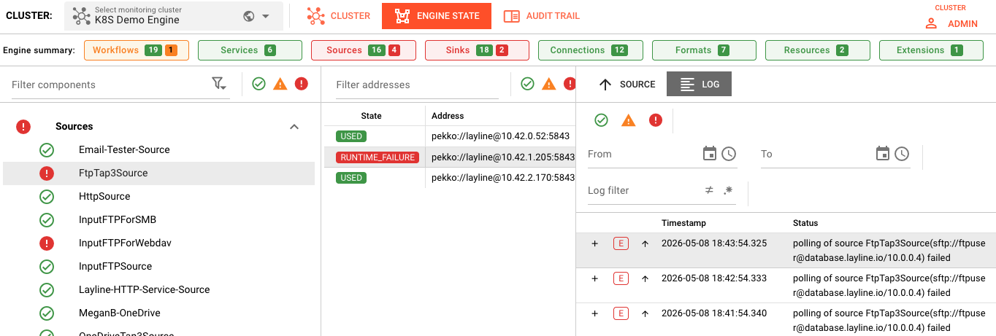Open the AUDIT TRAIL tab
This screenshot has width=996, height=336.
click(542, 15)
